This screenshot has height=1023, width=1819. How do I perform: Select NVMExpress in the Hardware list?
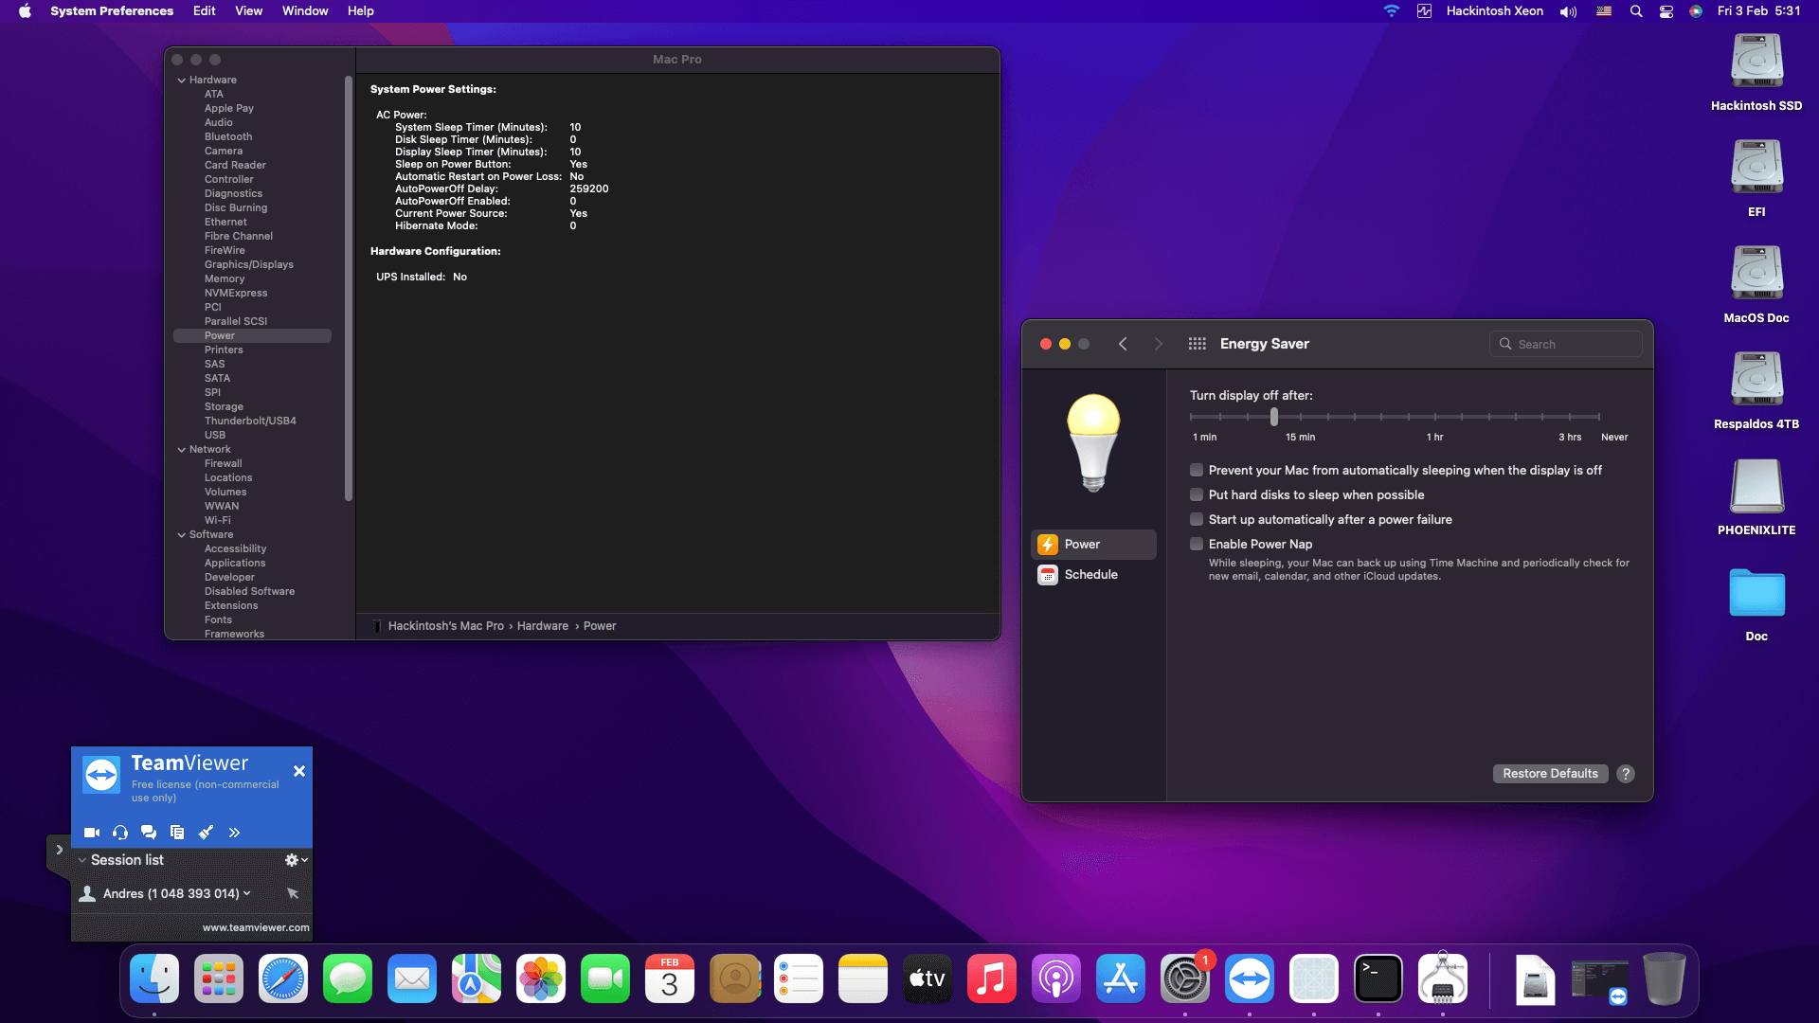point(236,293)
